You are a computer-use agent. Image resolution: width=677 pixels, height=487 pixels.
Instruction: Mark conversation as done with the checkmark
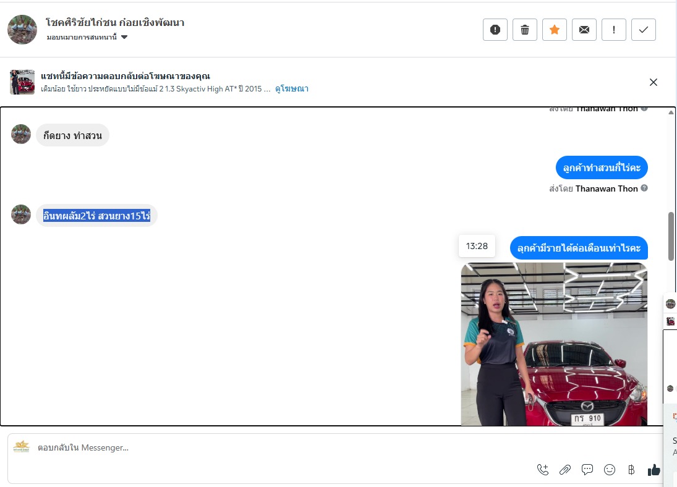[x=644, y=30]
